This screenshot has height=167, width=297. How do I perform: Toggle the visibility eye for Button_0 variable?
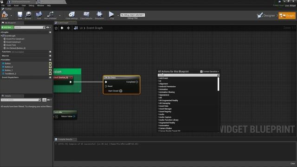tap(50, 67)
